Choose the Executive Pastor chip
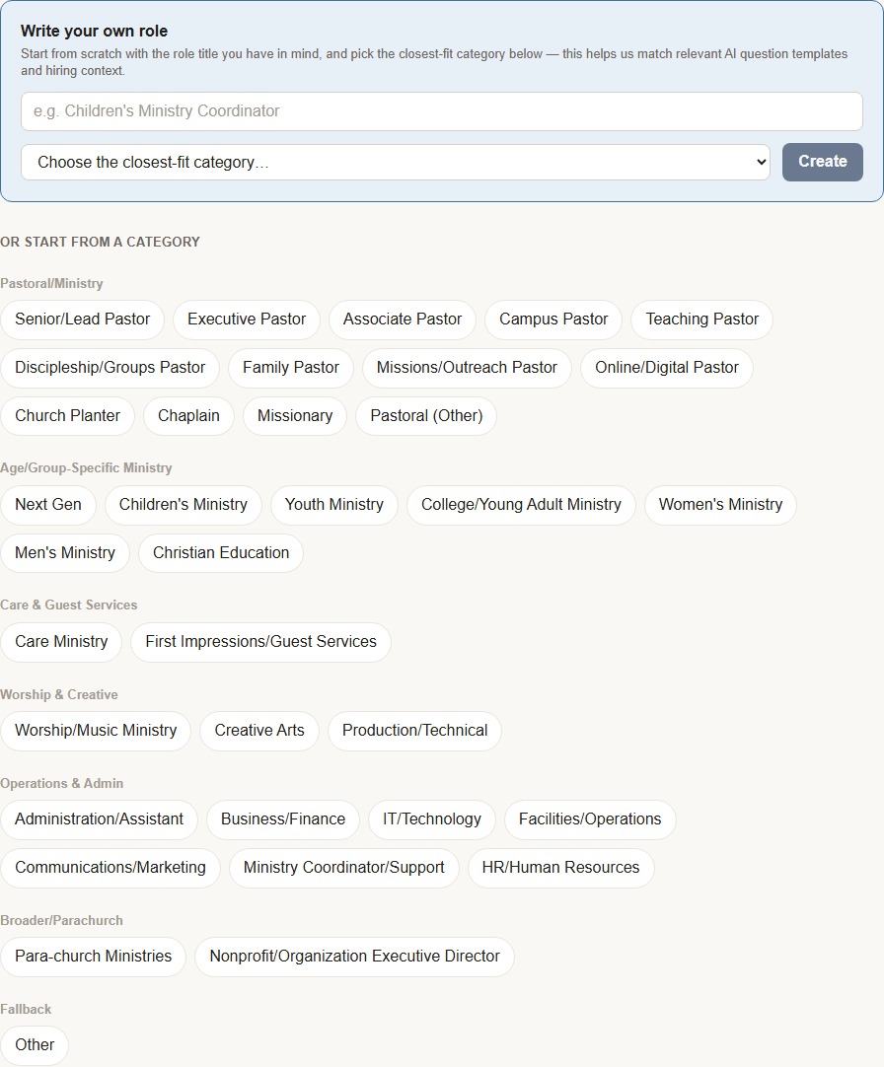The width and height of the screenshot is (884, 1067). pyautogui.click(x=247, y=320)
